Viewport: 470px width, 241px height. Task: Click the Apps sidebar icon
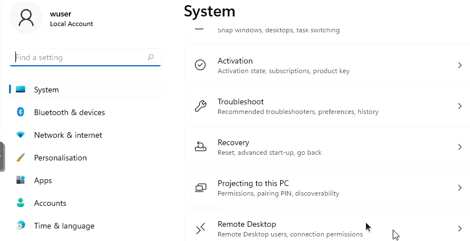(x=20, y=180)
